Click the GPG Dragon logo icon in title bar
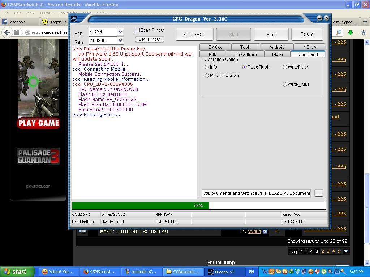370x277 pixels. coord(74,19)
